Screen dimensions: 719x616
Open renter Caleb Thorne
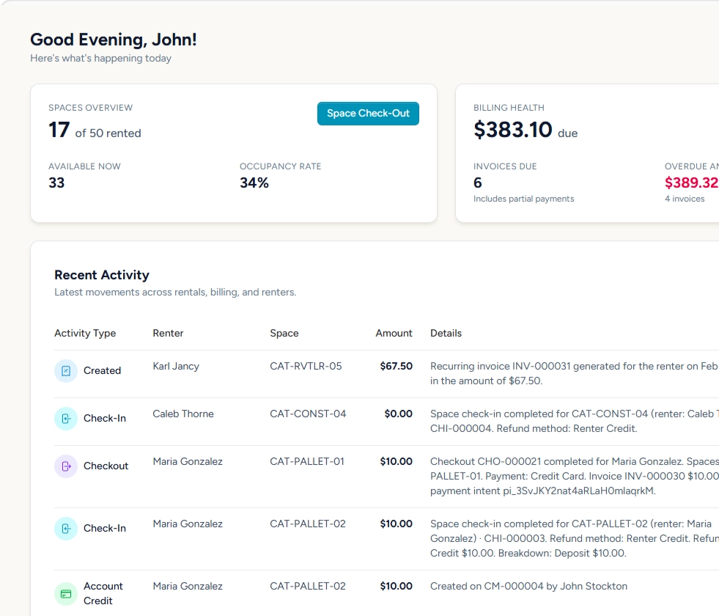183,414
